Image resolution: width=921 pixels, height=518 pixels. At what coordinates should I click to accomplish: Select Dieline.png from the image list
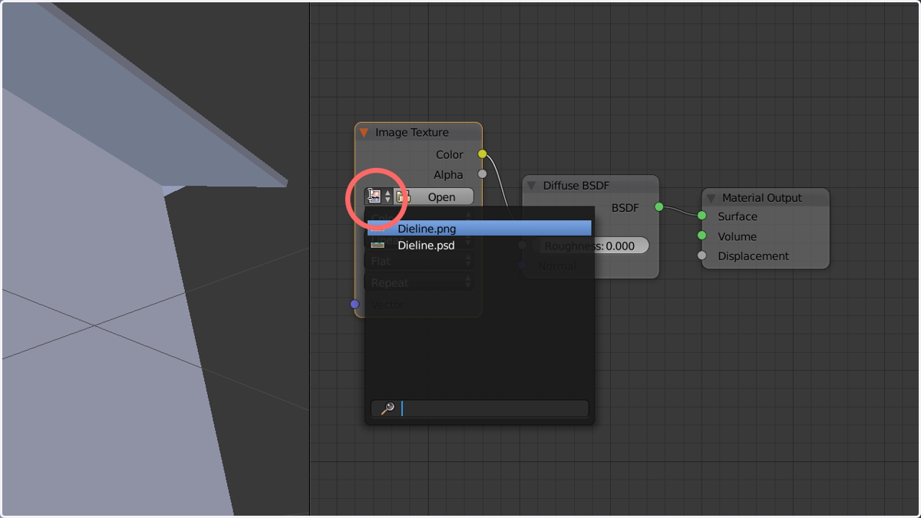point(479,229)
